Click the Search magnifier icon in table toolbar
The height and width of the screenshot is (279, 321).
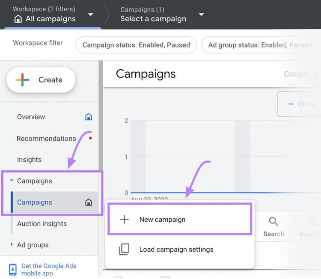[x=273, y=222]
